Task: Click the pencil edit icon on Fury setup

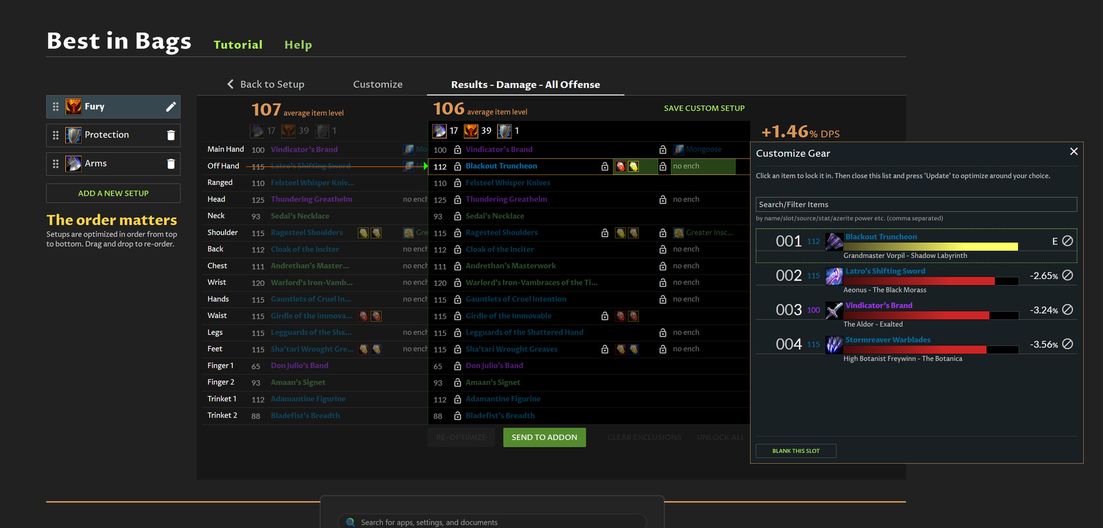Action: pyautogui.click(x=171, y=107)
